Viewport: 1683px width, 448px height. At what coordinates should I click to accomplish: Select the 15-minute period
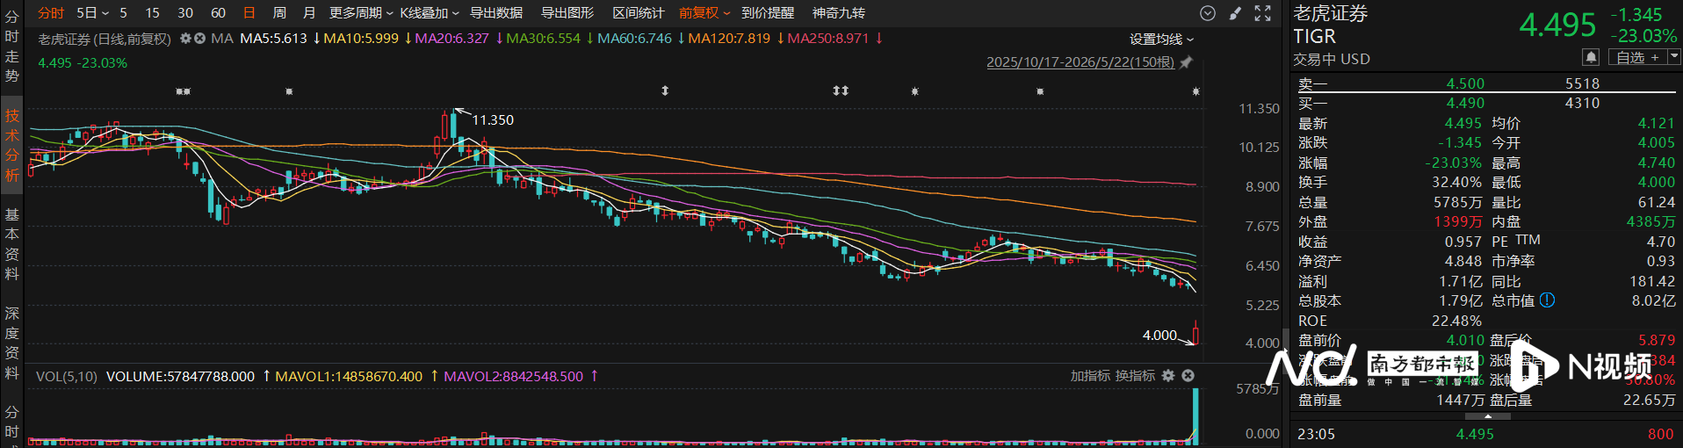(152, 13)
